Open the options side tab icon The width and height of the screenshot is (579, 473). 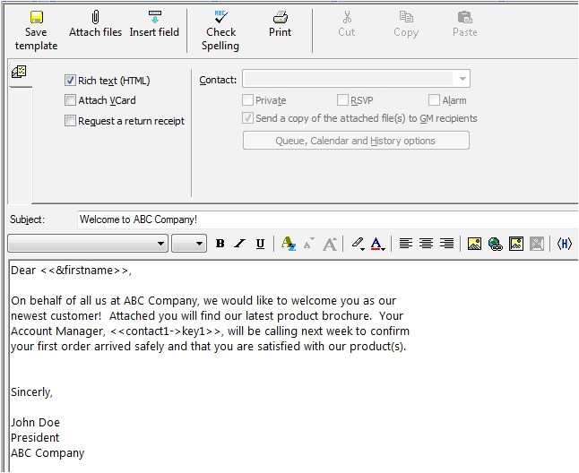(x=19, y=72)
